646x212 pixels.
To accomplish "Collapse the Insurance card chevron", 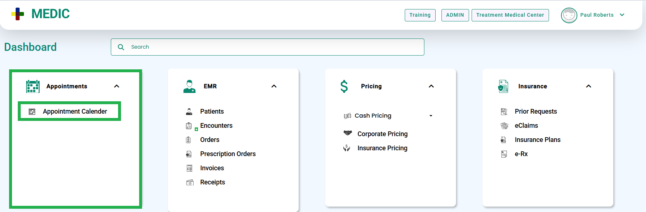I will [589, 86].
